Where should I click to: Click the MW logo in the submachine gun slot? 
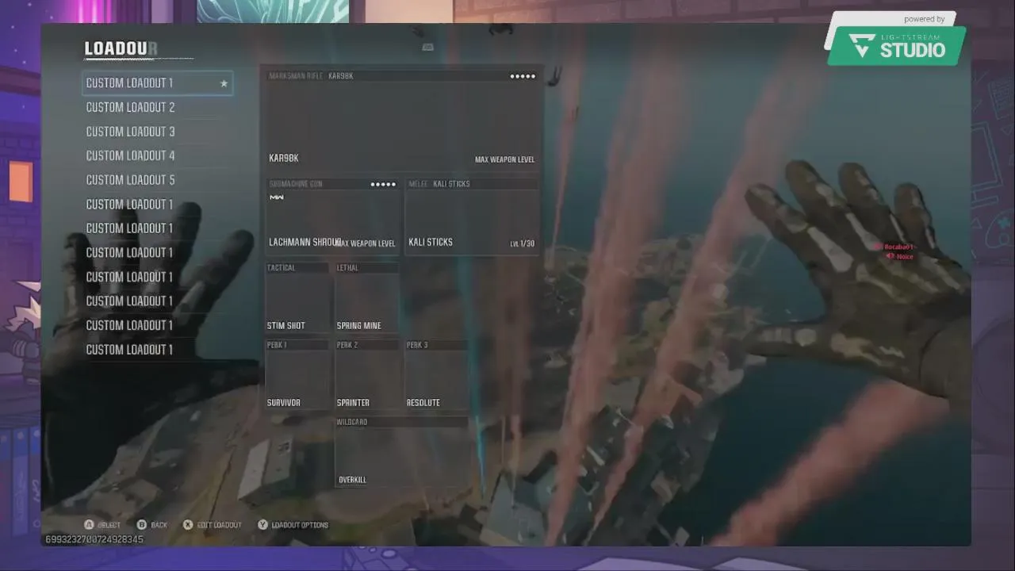point(277,197)
